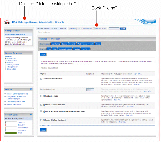Open the Web Applications subtab

pos(65,49)
